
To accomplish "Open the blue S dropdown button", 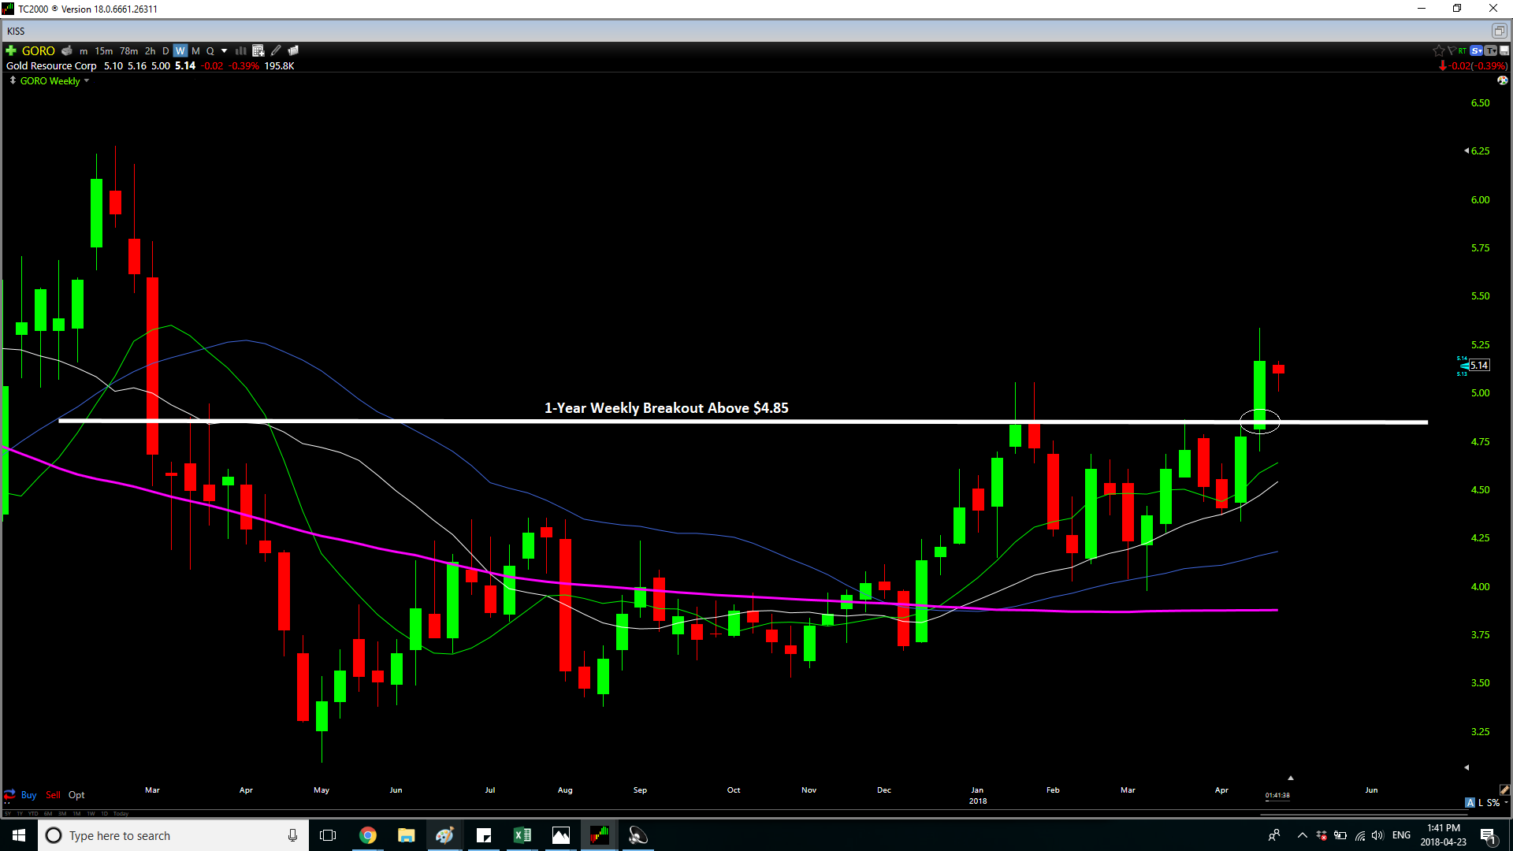I will [1476, 50].
